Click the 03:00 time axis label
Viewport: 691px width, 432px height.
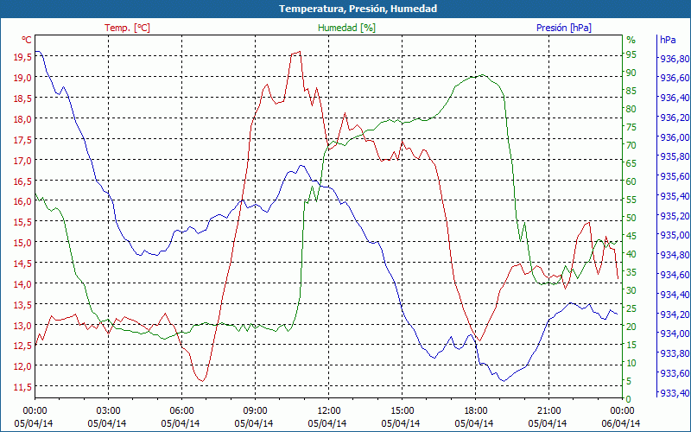tap(108, 411)
